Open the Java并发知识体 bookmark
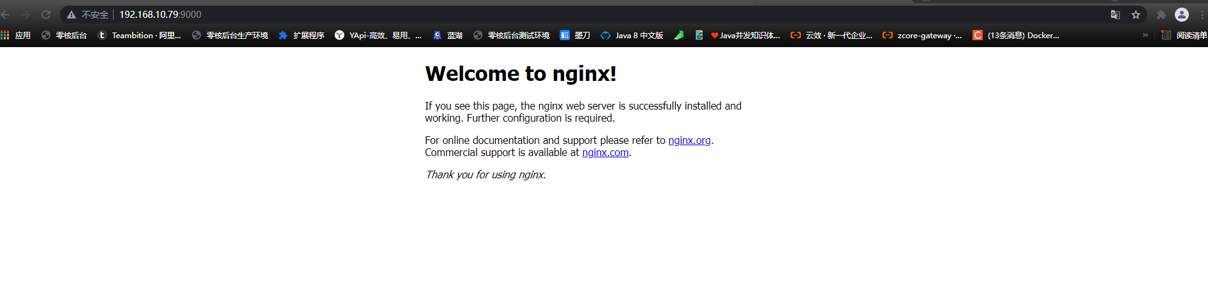The height and width of the screenshot is (300, 1208). tap(745, 35)
